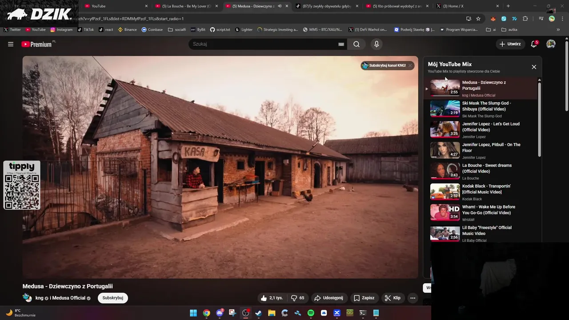569x320 pixels.
Task: Click the Zapisz save button
Action: click(x=364, y=298)
